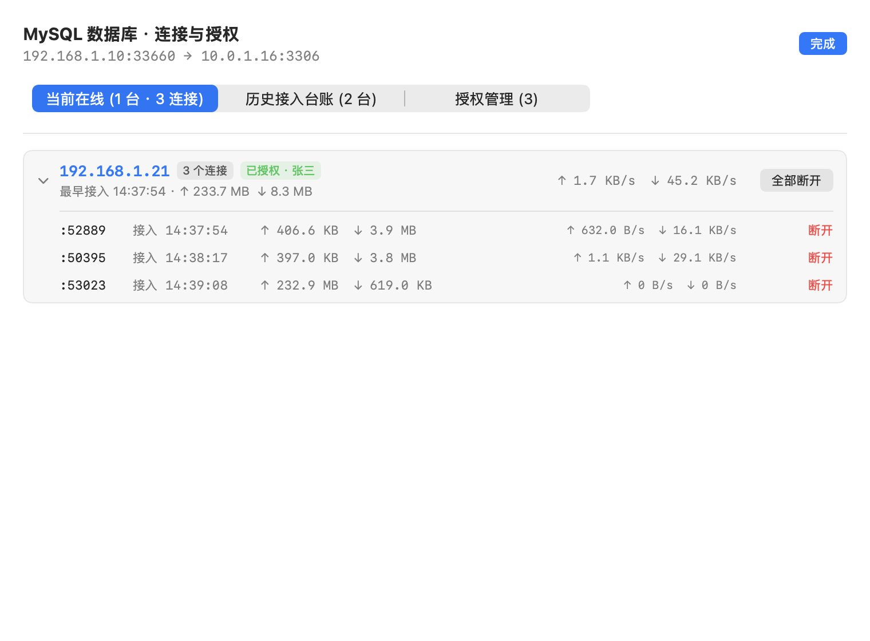The width and height of the screenshot is (870, 641).
Task: Click the 完成 button
Action: point(822,43)
